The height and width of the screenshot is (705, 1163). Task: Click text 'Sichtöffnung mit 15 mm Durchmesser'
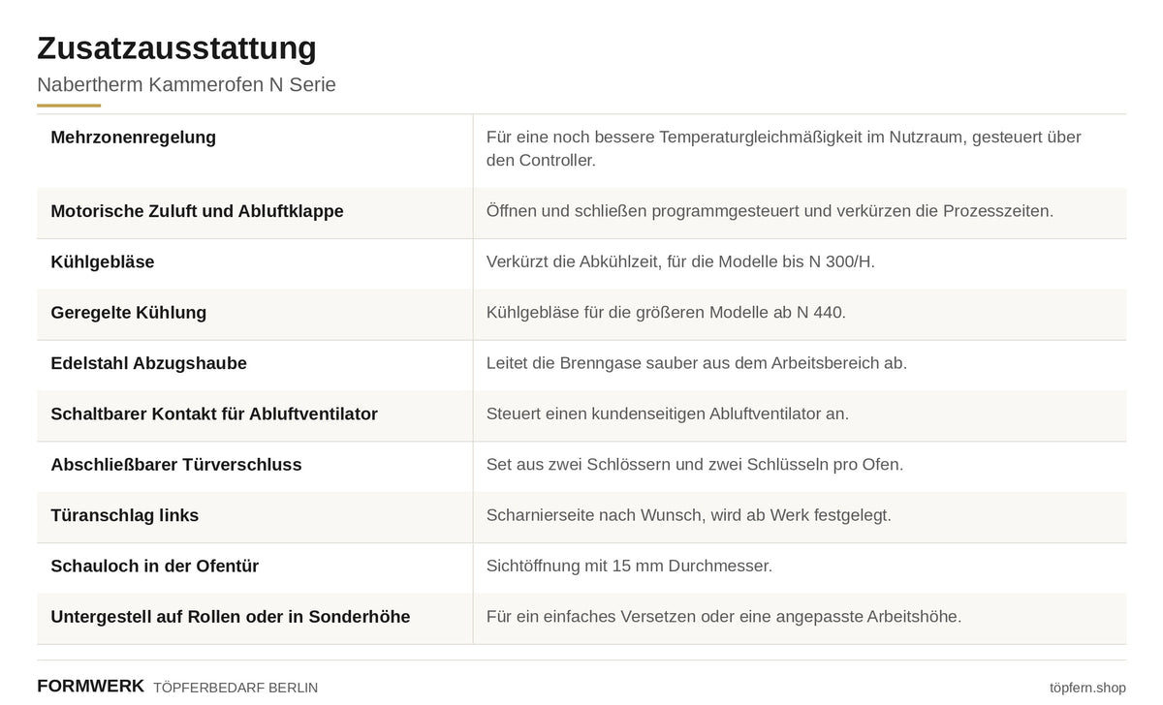pos(630,567)
